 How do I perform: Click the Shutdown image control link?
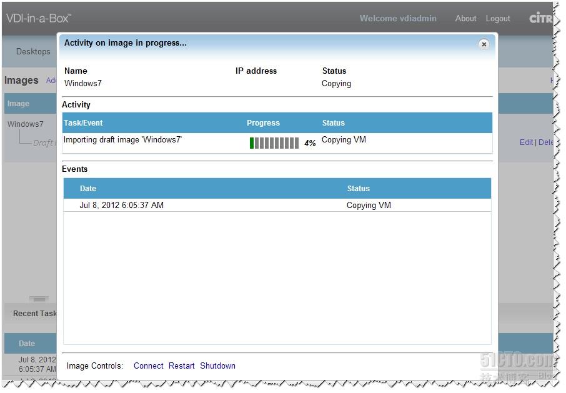coord(217,366)
